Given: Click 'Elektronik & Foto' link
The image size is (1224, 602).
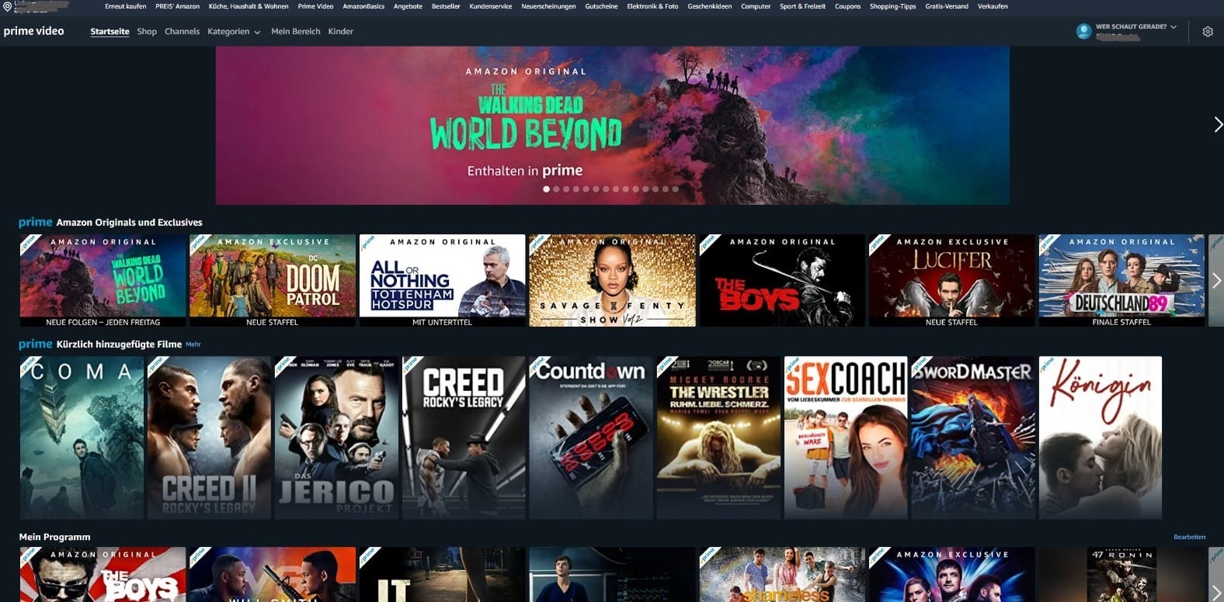Looking at the screenshot, I should click(x=652, y=6).
